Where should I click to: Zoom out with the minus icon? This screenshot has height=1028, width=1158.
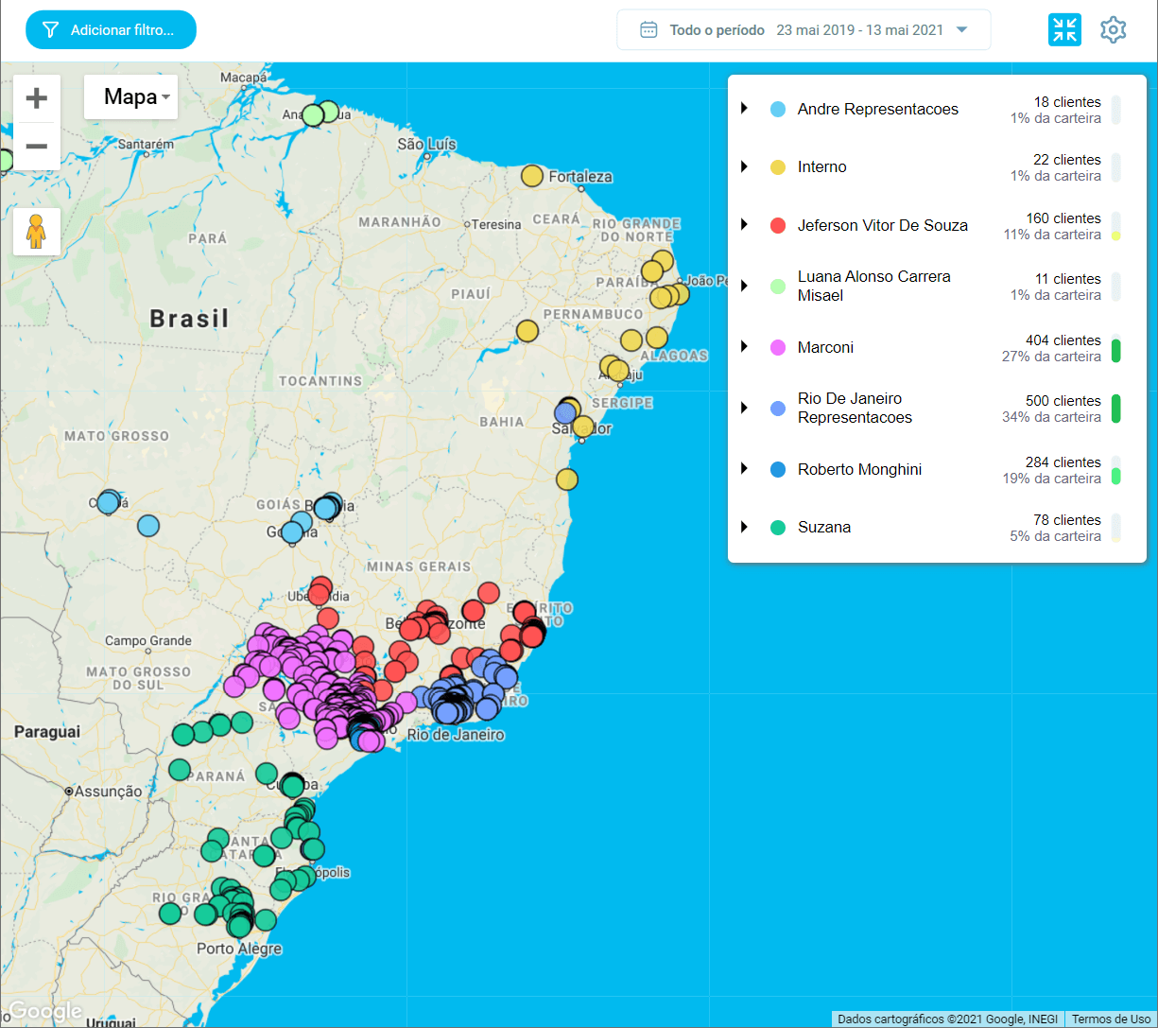(36, 147)
